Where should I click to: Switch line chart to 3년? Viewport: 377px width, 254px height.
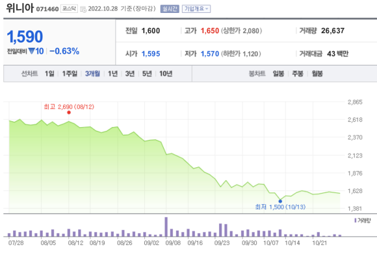[x=130, y=74]
